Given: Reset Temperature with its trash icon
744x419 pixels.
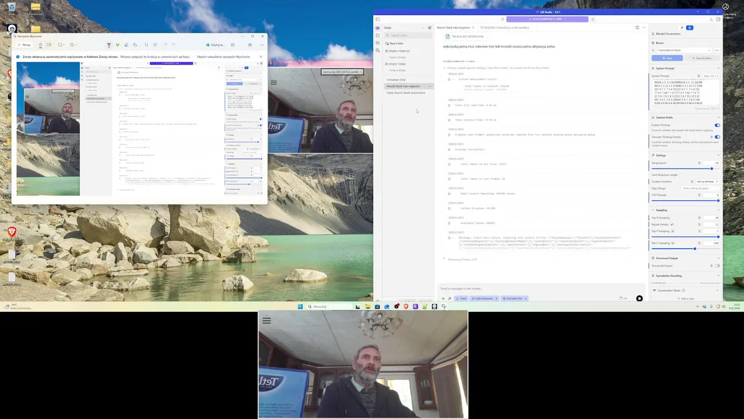Looking at the screenshot, I should pos(699,163).
